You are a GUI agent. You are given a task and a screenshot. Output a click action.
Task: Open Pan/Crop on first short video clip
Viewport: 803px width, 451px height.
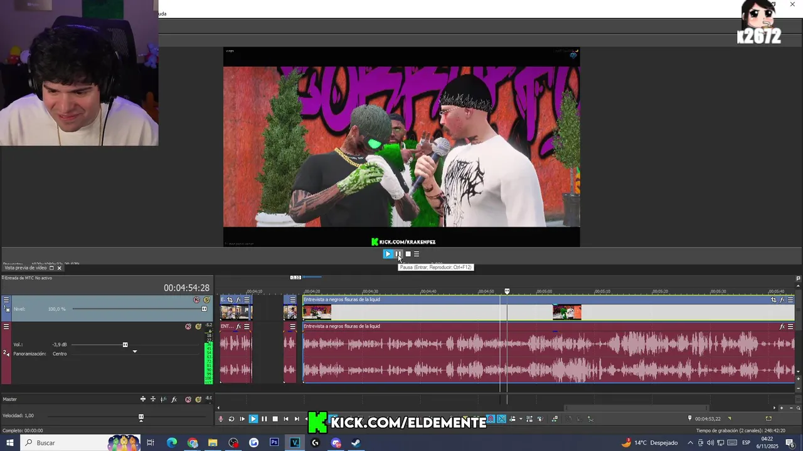[230, 300]
